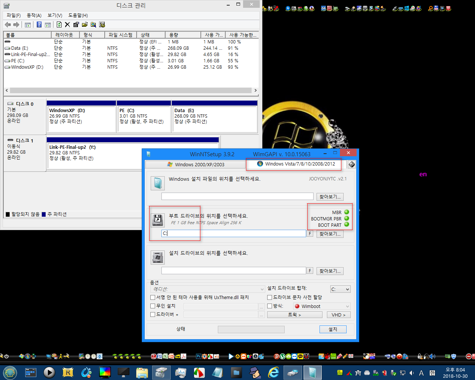Click the BOOT PART green status indicator
Viewport: 475px width, 380px height.
coord(347,225)
